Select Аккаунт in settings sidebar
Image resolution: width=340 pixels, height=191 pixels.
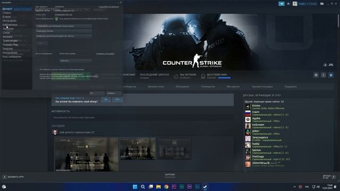(7, 9)
